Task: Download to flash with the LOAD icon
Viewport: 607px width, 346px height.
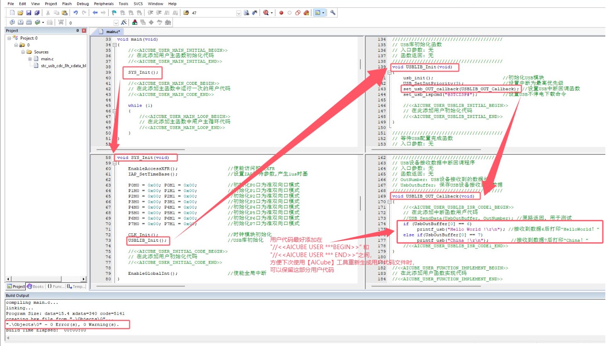Action: coord(61,22)
